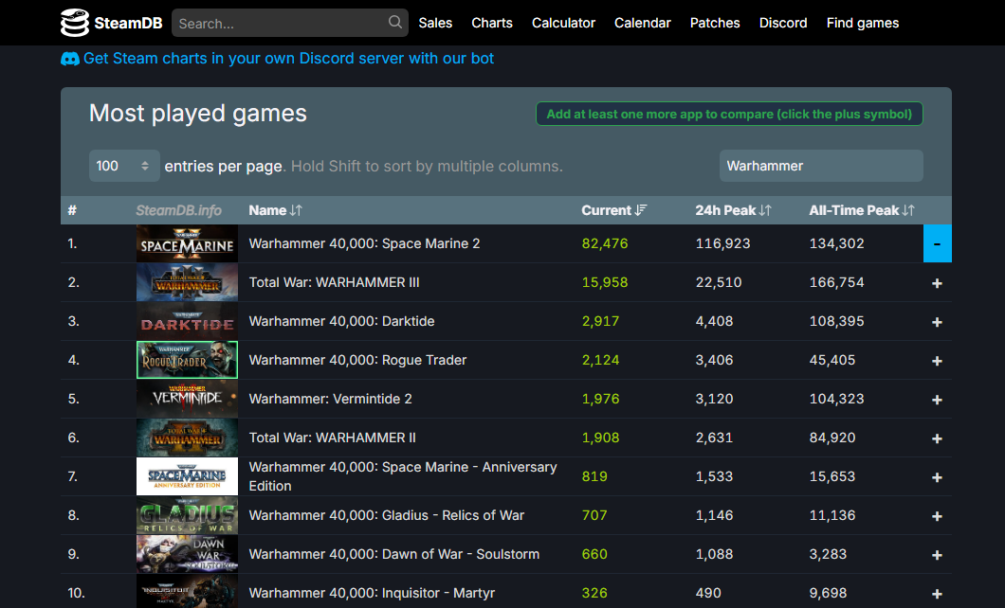Image resolution: width=1005 pixels, height=608 pixels.
Task: Open Warhammer: Vermintide 2 page
Action: [330, 399]
